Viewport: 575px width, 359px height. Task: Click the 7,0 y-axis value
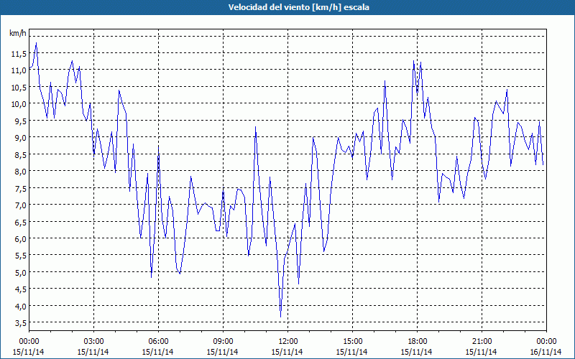pyautogui.click(x=21, y=205)
